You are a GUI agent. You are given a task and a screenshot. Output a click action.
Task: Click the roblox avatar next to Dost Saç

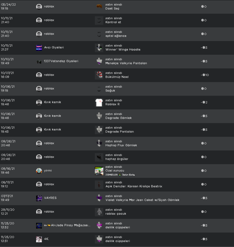click(39, 6)
